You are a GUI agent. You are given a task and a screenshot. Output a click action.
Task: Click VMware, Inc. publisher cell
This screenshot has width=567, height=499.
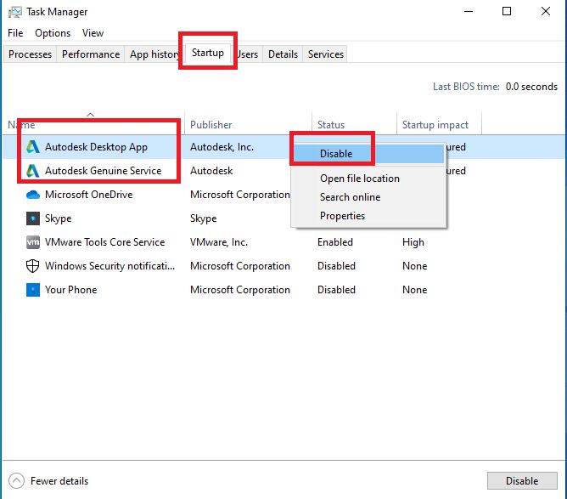tap(219, 242)
